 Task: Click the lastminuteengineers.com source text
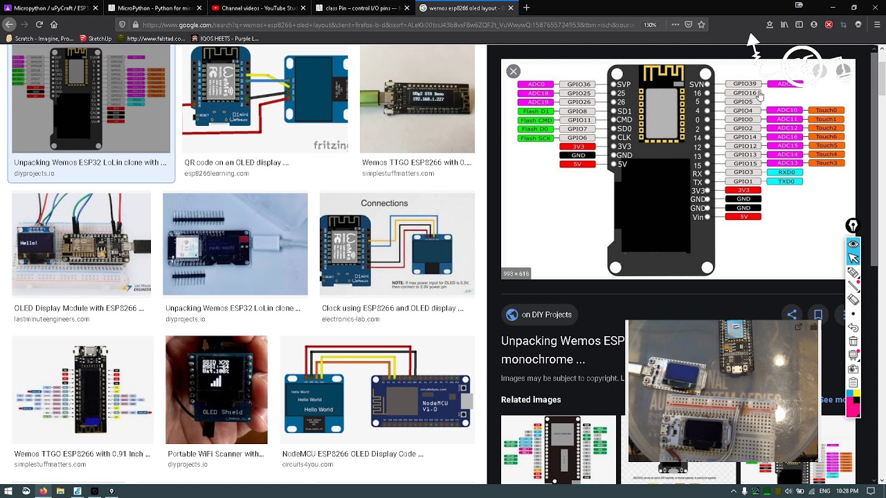point(51,320)
